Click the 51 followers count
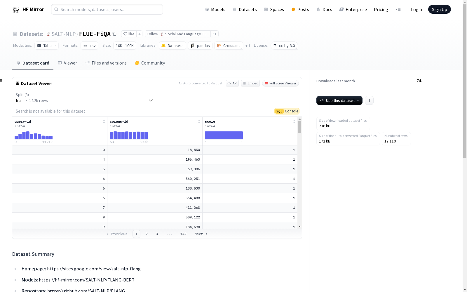This screenshot has width=467, height=292. click(215, 34)
